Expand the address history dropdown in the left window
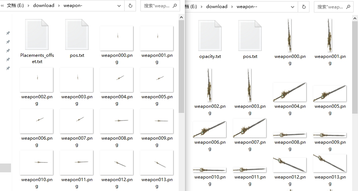This screenshot has width=358, height=191. (x=119, y=6)
